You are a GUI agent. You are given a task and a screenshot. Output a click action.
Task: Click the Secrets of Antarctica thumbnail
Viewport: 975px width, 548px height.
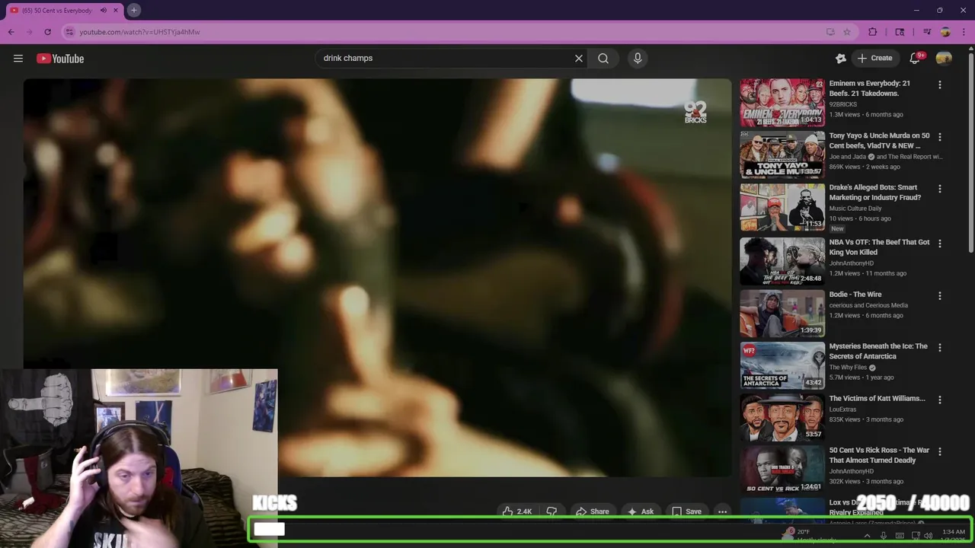point(782,365)
